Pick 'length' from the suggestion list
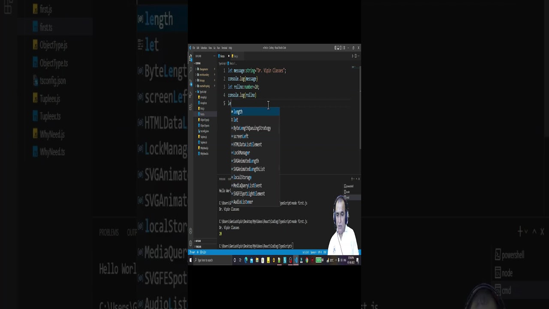Viewport: 549px width, 309px height. (x=255, y=112)
